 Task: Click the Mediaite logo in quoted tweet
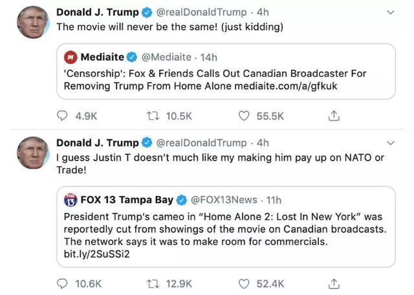tap(71, 57)
